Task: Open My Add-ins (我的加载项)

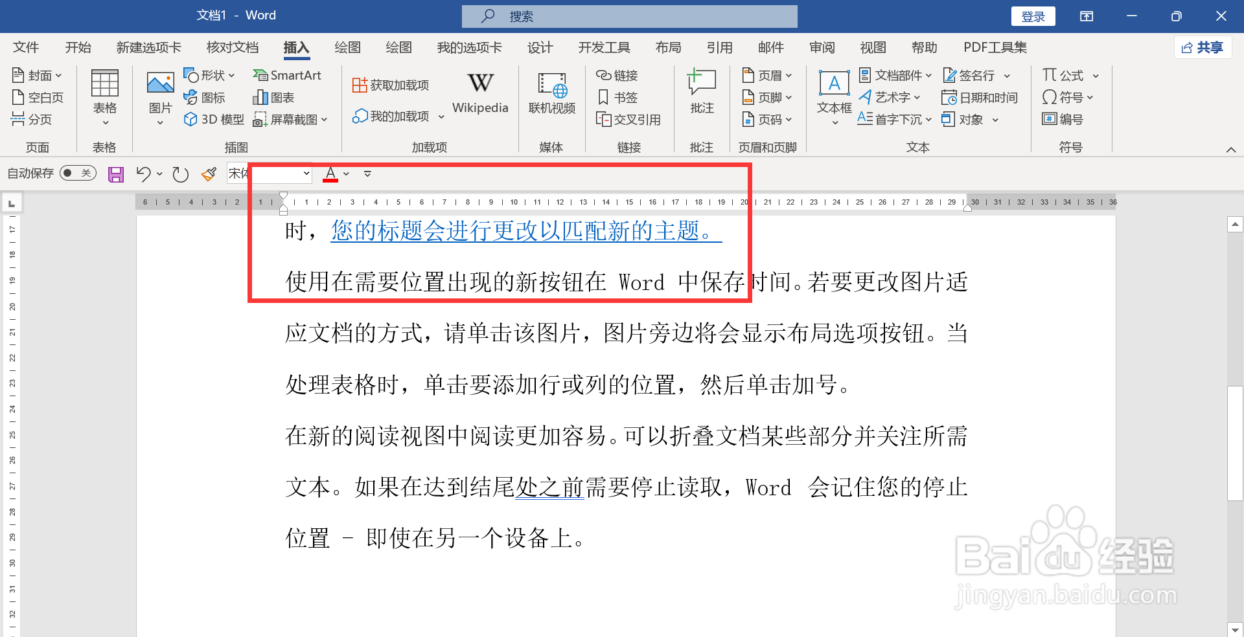Action: click(x=398, y=117)
